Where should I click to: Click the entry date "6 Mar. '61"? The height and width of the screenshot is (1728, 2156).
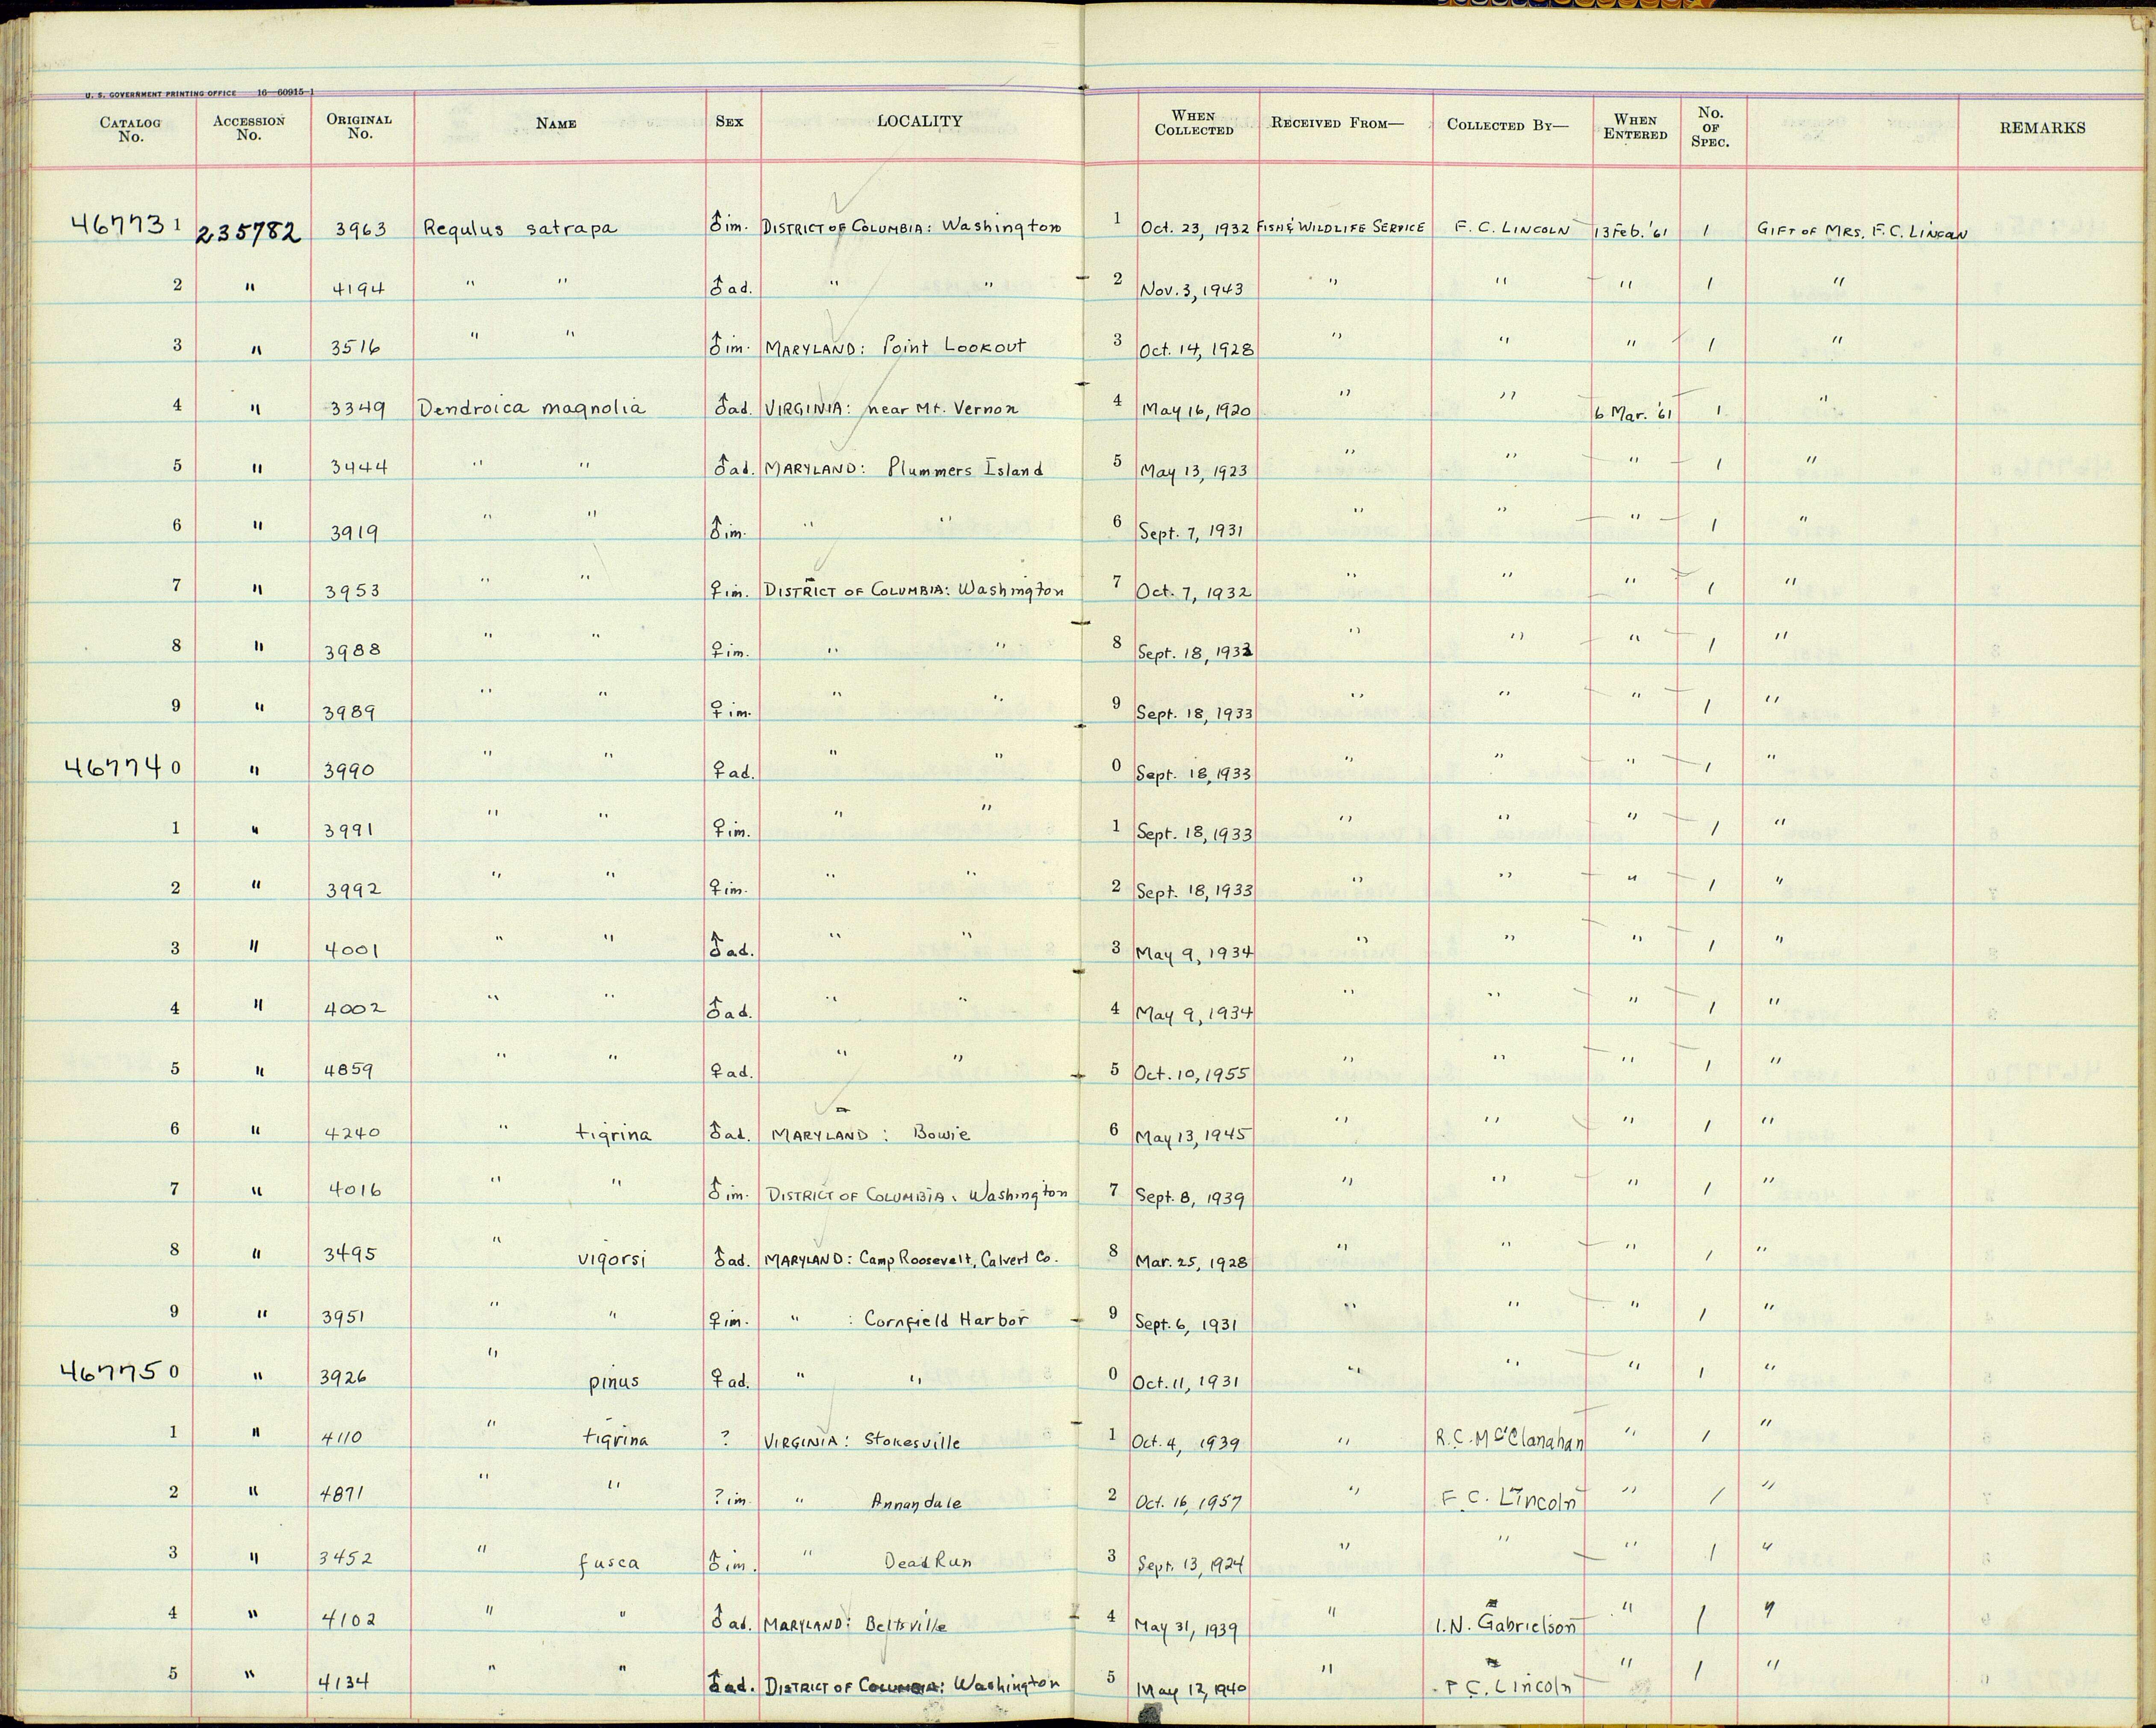click(1634, 413)
